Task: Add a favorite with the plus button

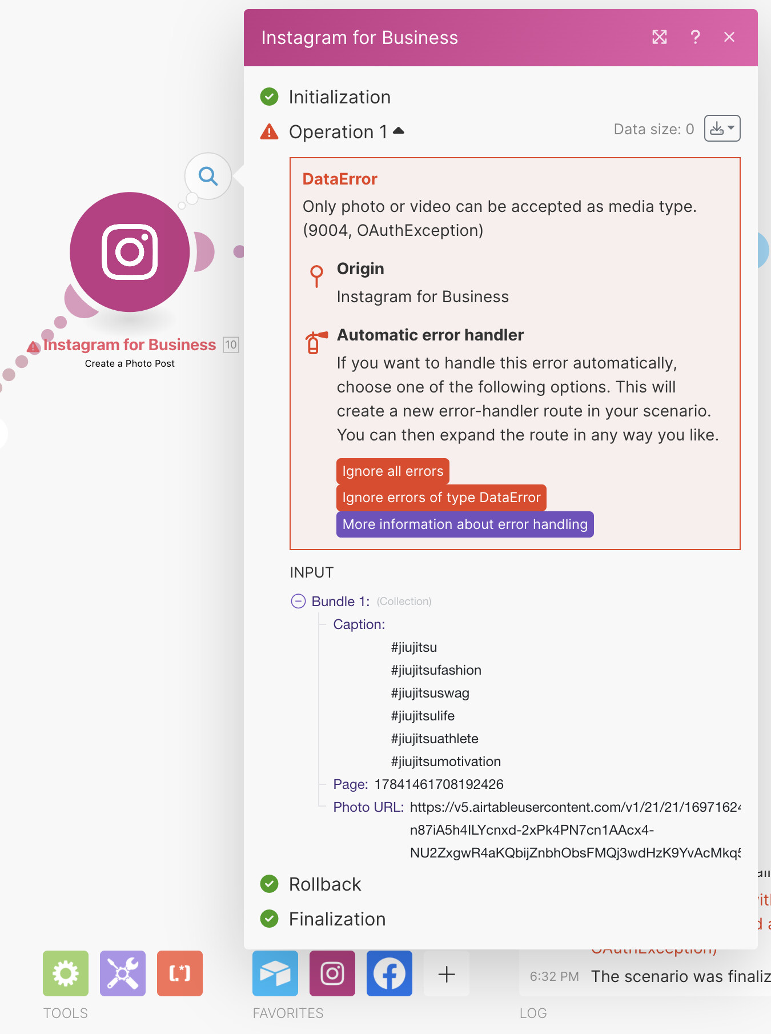Action: (447, 973)
